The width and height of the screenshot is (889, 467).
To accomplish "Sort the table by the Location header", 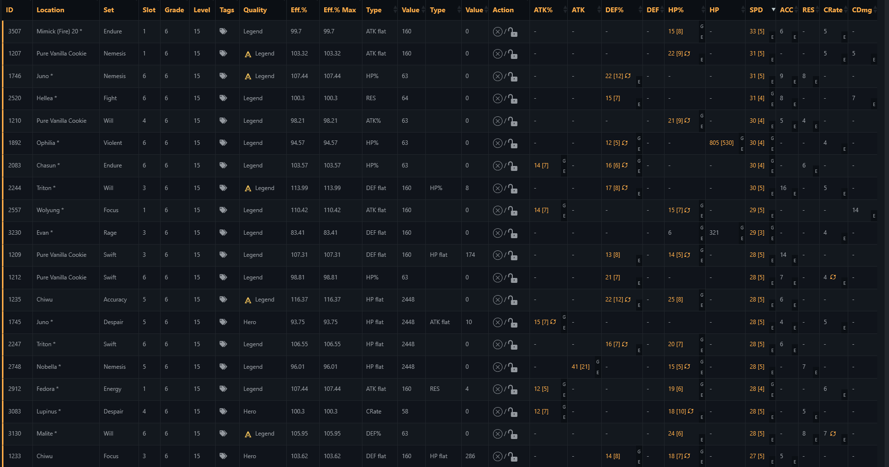I will tap(50, 10).
